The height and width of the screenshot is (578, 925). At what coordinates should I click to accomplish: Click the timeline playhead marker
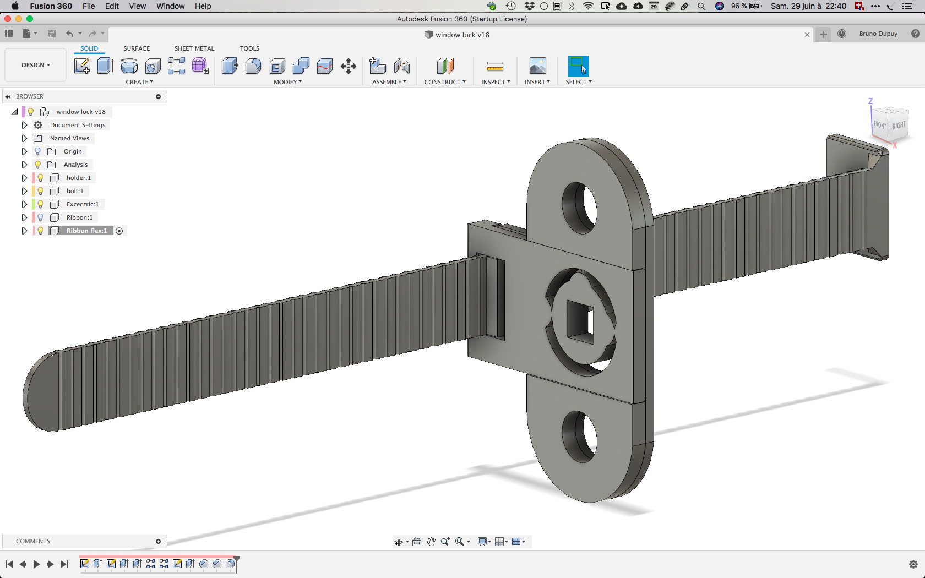[x=237, y=562]
